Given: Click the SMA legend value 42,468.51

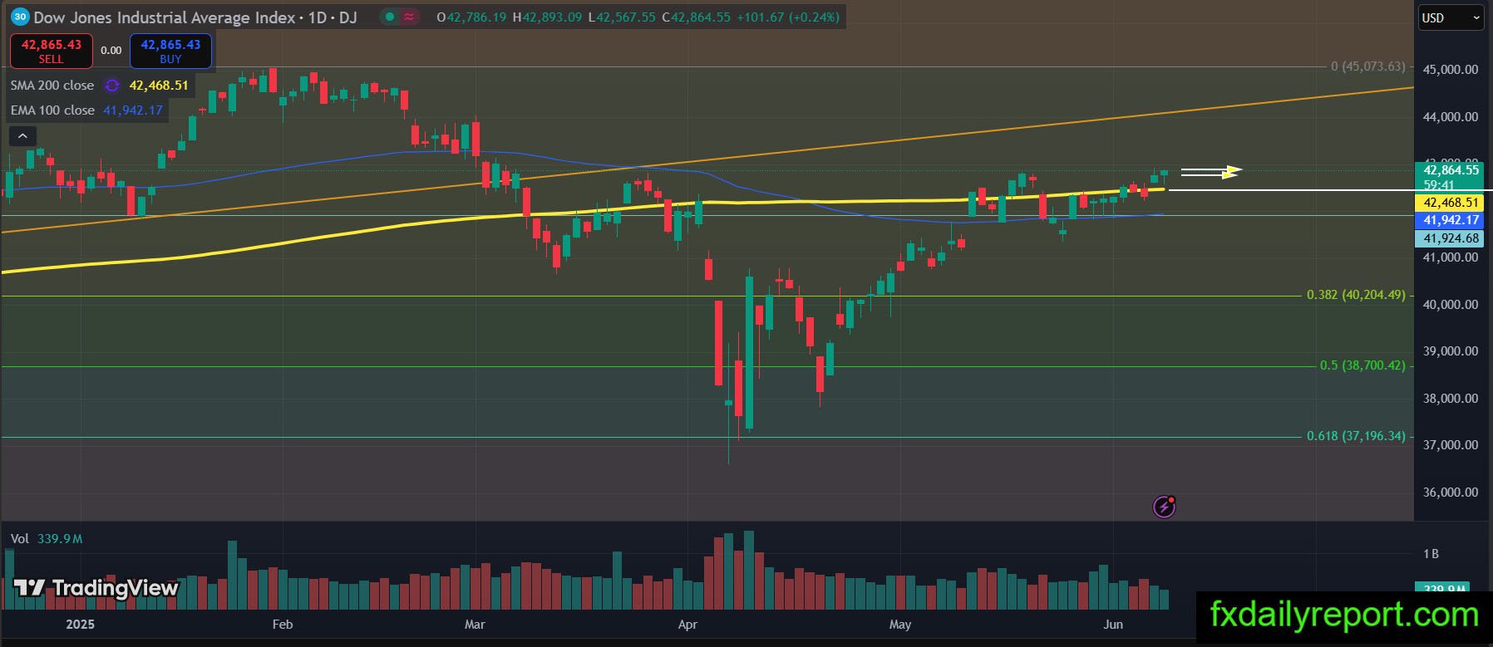Looking at the screenshot, I should [x=159, y=86].
